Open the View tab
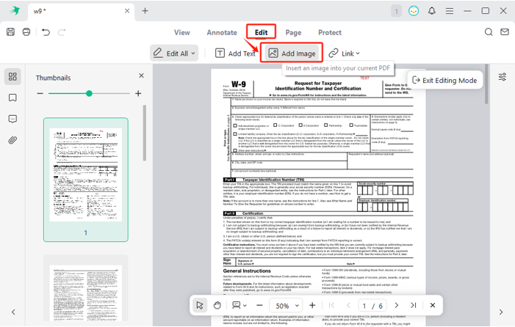Screen dimensions: 515x327 [182, 32]
